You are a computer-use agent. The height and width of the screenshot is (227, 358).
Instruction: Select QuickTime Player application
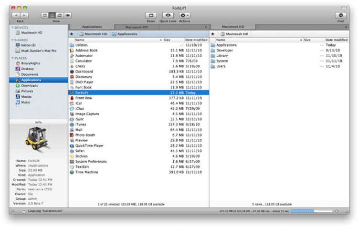click(138, 145)
